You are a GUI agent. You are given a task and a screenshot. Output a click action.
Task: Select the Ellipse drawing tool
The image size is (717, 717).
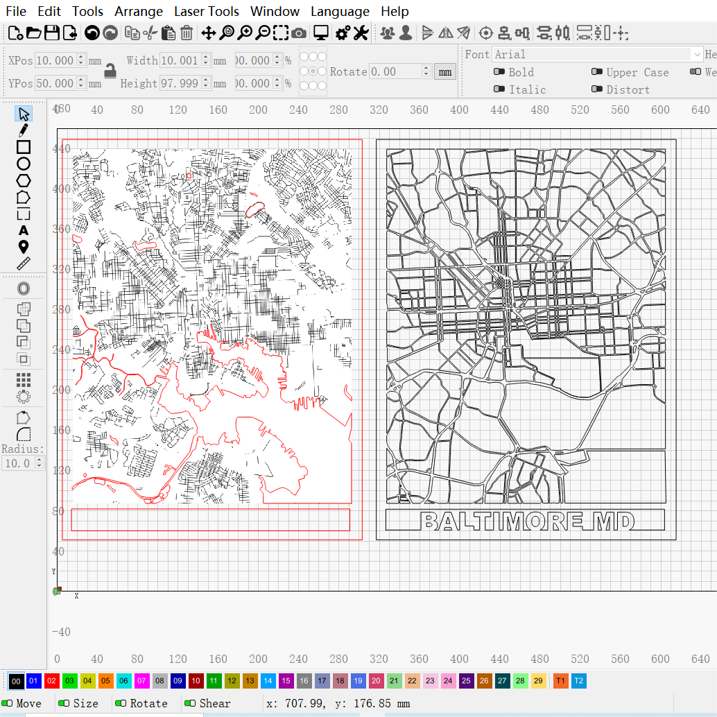pyautogui.click(x=23, y=163)
